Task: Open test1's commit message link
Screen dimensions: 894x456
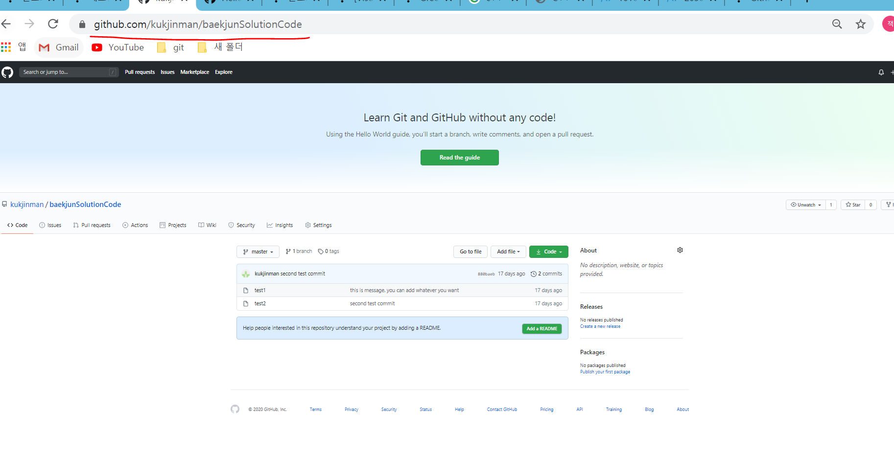Action: point(404,291)
